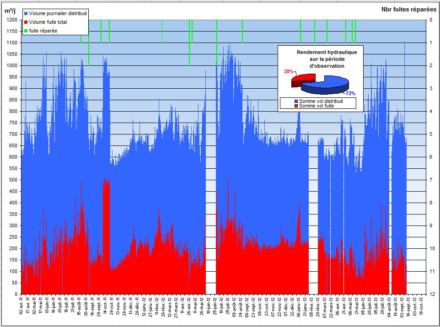Viewport: 440px width, 327px height.
Task: Click the red swatch beside 'Volume fuite total'
Action: click(x=26, y=22)
